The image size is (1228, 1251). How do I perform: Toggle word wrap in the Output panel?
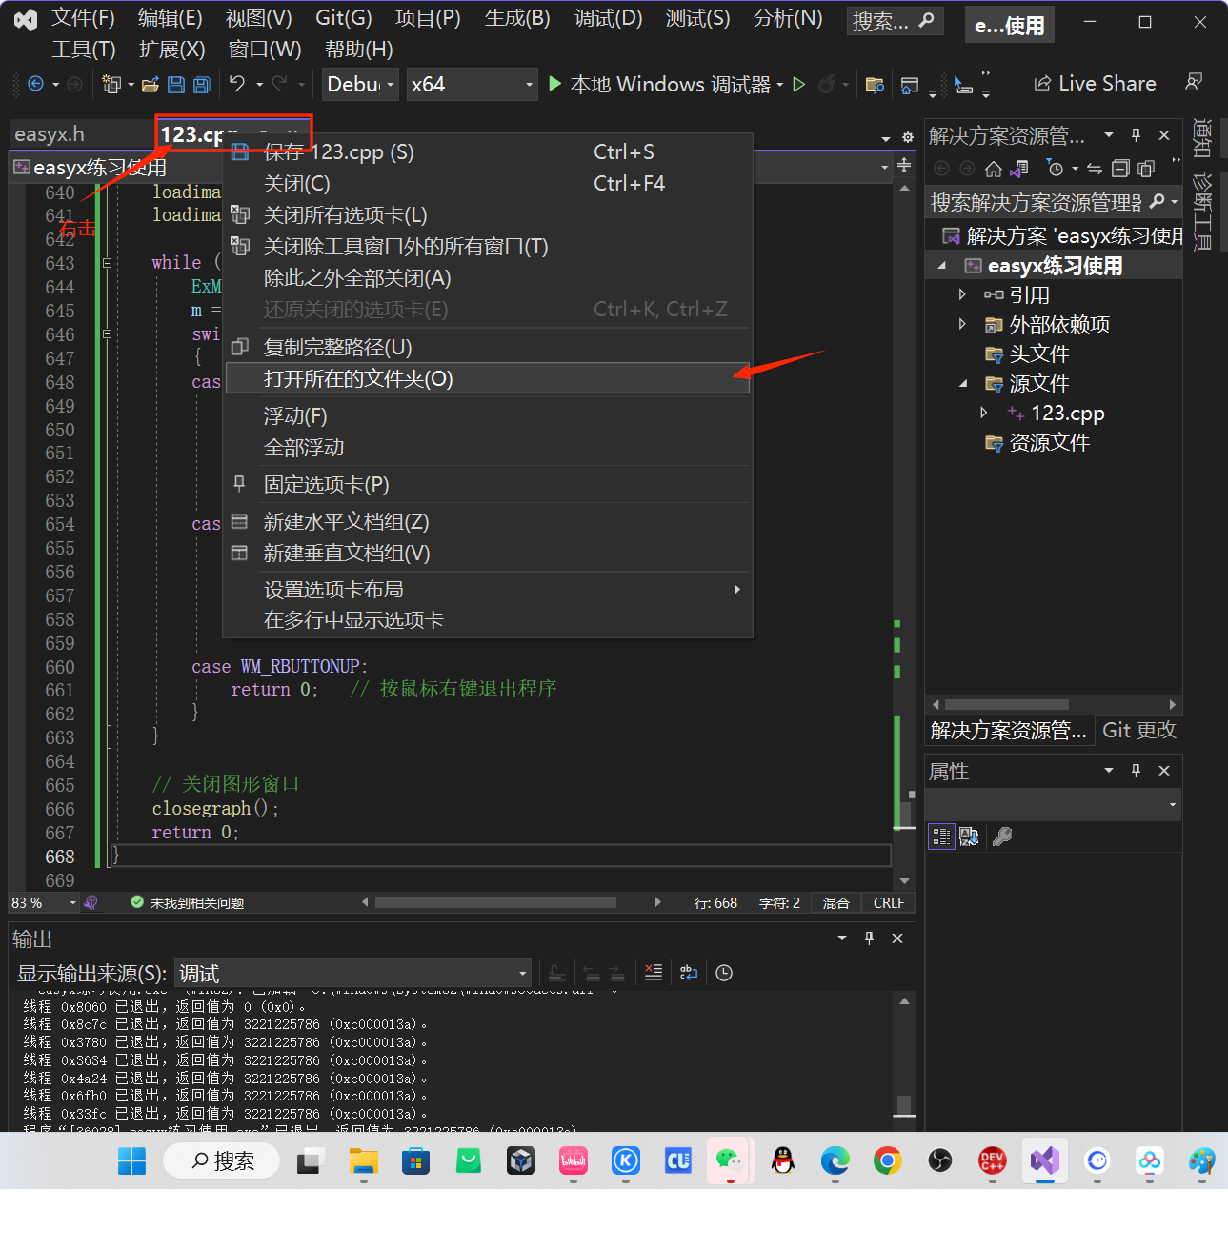click(x=688, y=973)
